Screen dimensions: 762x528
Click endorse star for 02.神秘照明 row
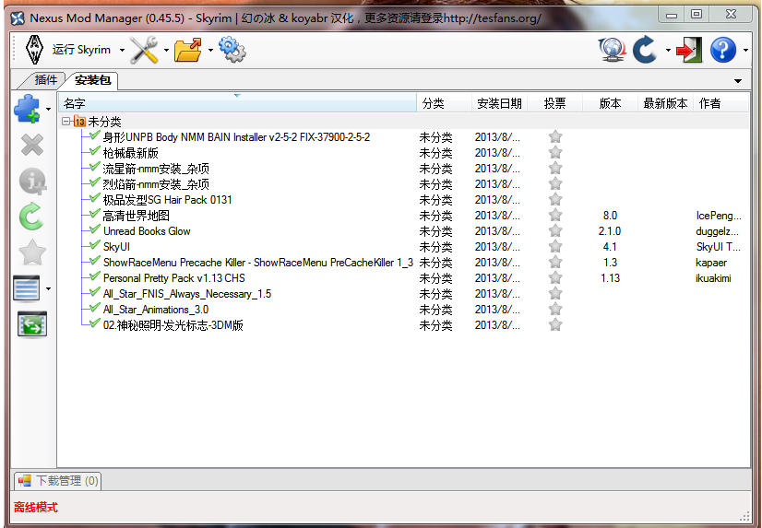tap(555, 324)
